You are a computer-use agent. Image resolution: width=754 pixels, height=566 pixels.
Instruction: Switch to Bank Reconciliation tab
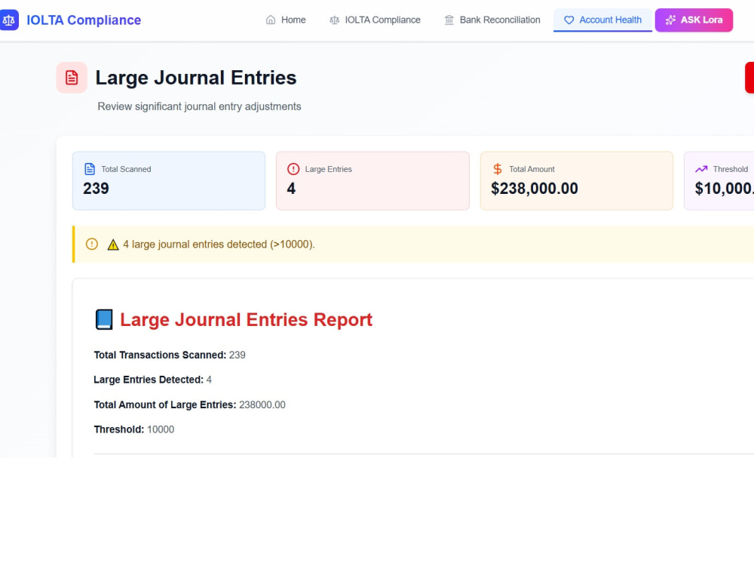[x=492, y=20]
